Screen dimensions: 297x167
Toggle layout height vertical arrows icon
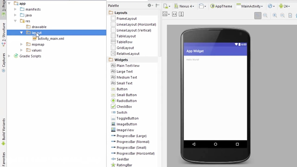point(181,14)
